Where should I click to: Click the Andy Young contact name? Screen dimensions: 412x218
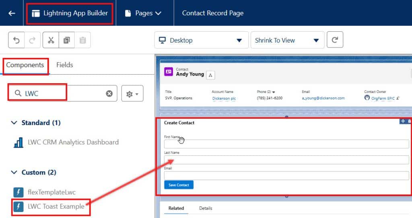tap(190, 74)
